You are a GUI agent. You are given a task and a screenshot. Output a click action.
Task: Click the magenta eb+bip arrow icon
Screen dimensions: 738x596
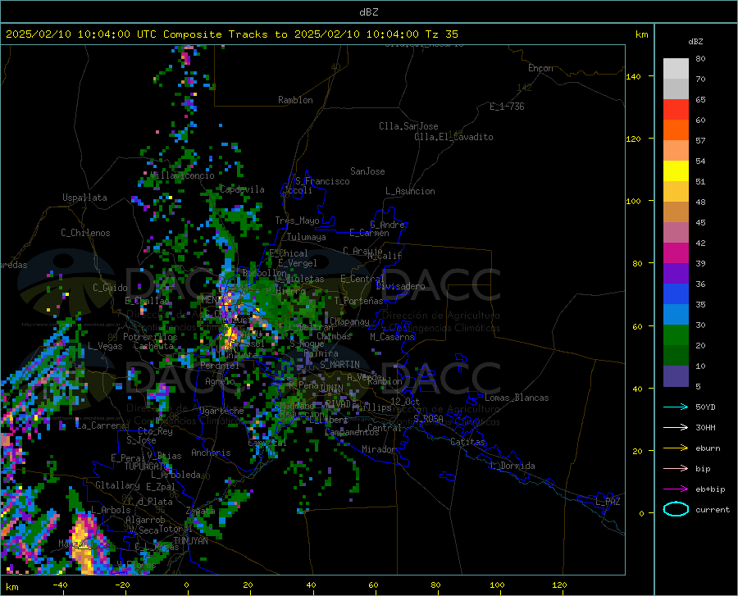(676, 489)
